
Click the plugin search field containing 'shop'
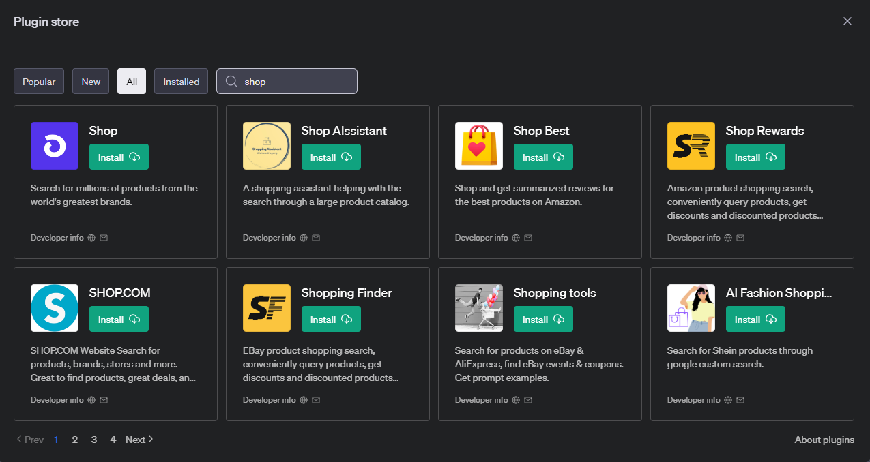coord(287,82)
